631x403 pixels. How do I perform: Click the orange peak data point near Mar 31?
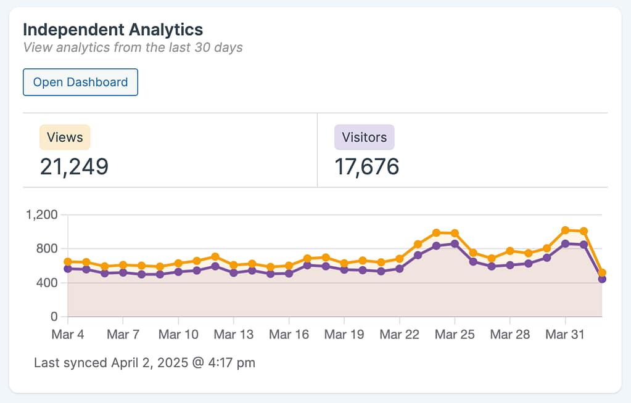[x=565, y=230]
